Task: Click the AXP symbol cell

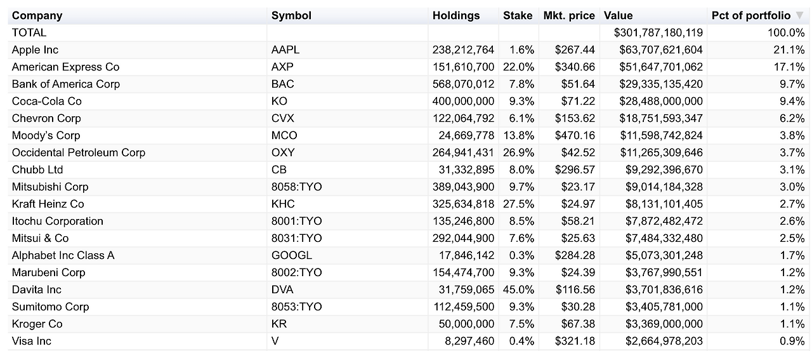Action: 282,67
